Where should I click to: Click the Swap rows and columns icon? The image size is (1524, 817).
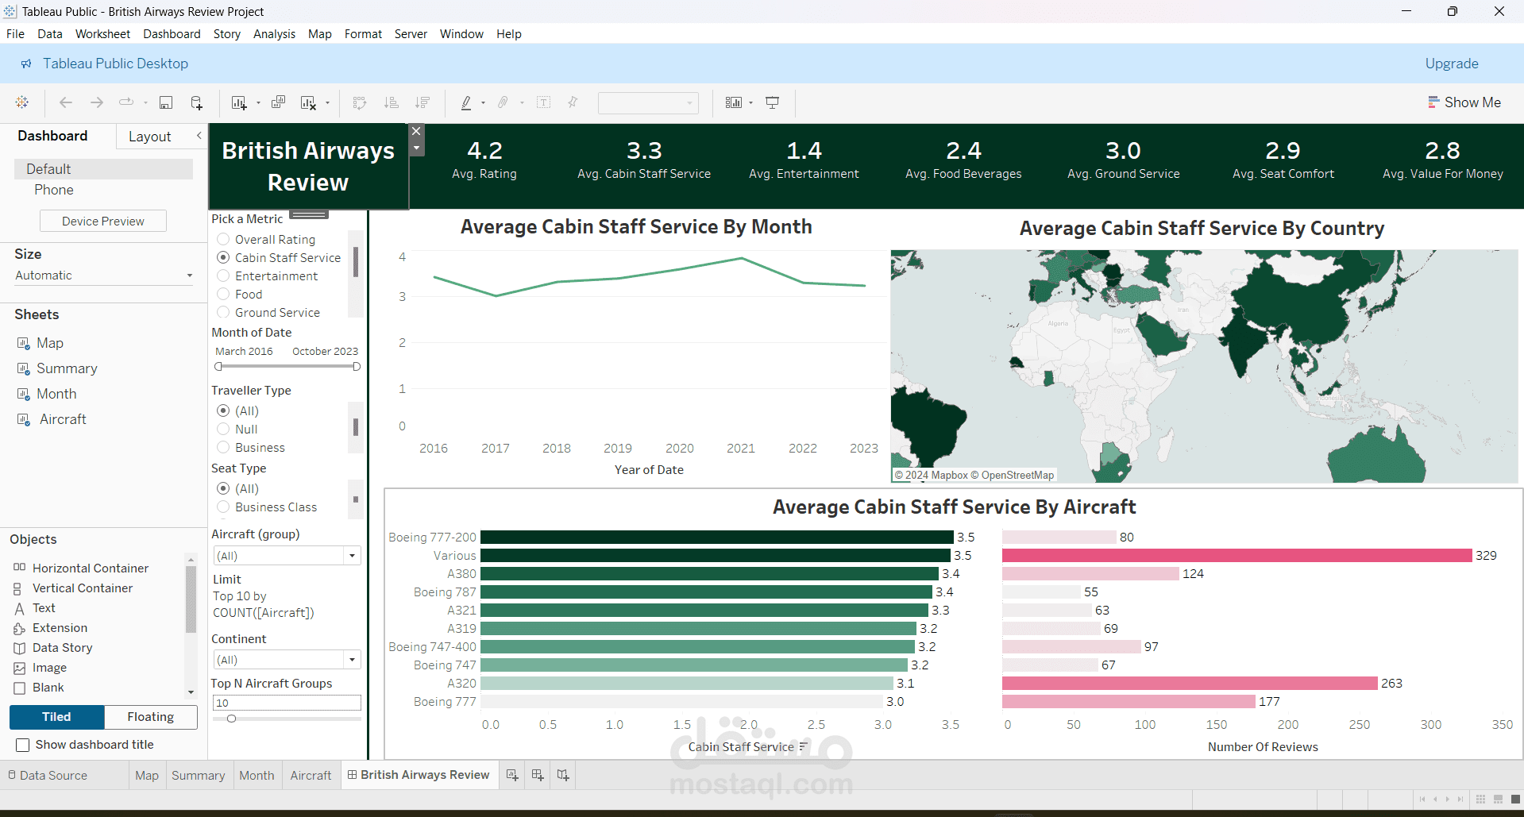(360, 102)
